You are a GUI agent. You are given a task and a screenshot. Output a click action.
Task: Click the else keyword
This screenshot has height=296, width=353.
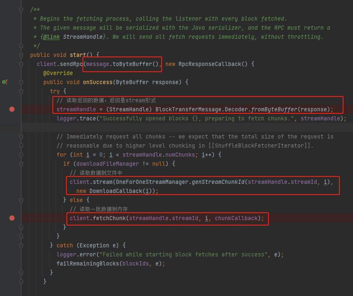[76, 200]
